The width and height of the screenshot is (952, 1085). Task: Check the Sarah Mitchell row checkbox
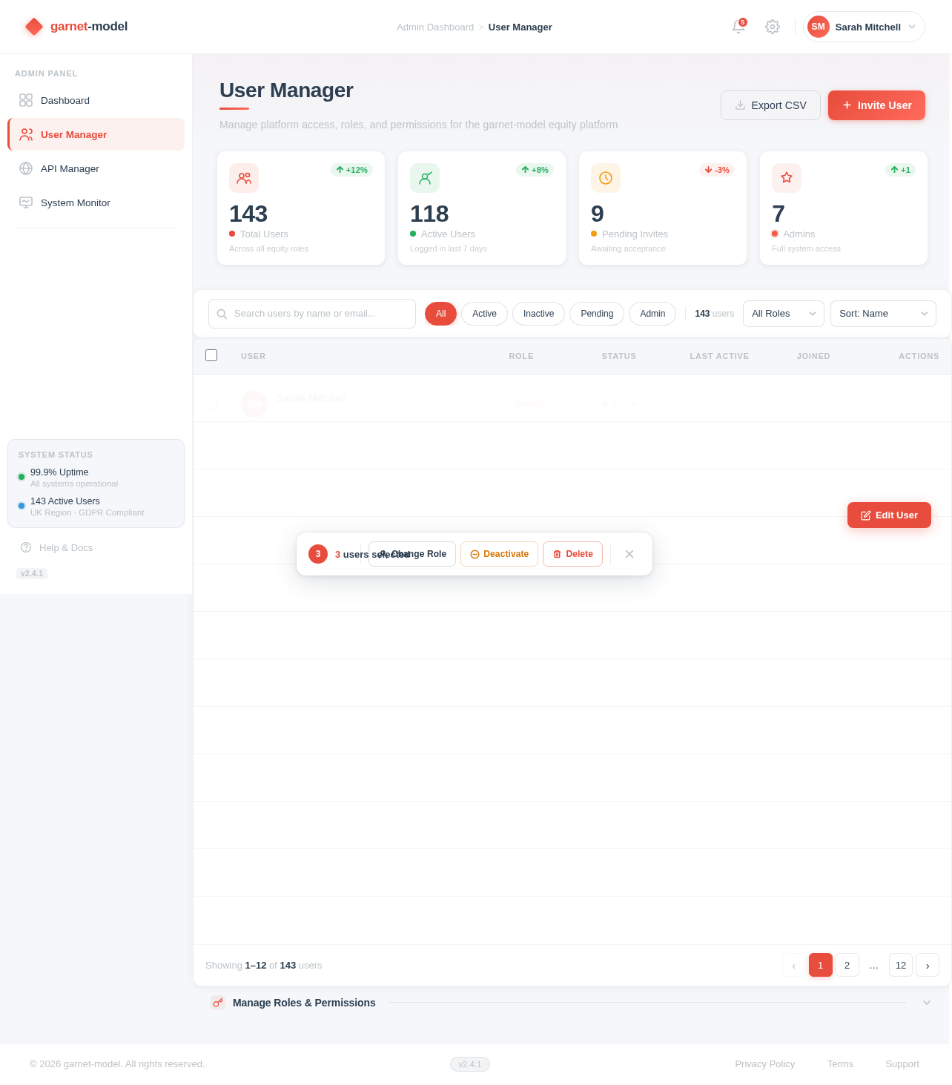coord(211,403)
